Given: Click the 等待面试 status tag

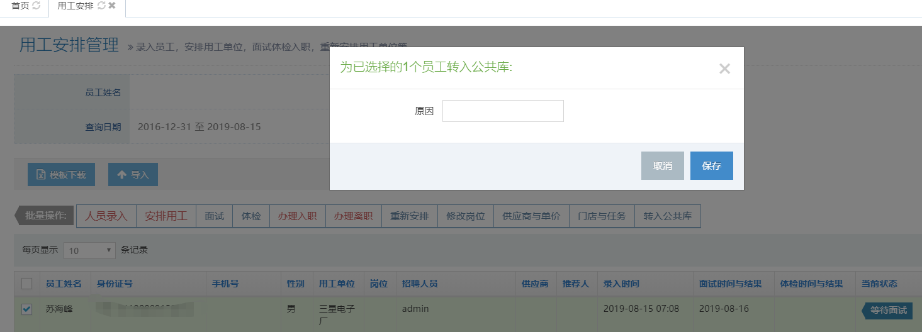Looking at the screenshot, I should (x=888, y=310).
